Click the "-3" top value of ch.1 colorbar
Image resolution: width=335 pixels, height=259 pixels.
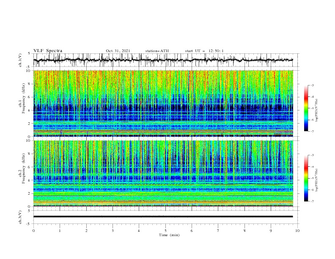pos(312,85)
